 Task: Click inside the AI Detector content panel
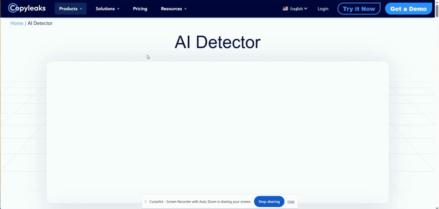[x=218, y=132]
